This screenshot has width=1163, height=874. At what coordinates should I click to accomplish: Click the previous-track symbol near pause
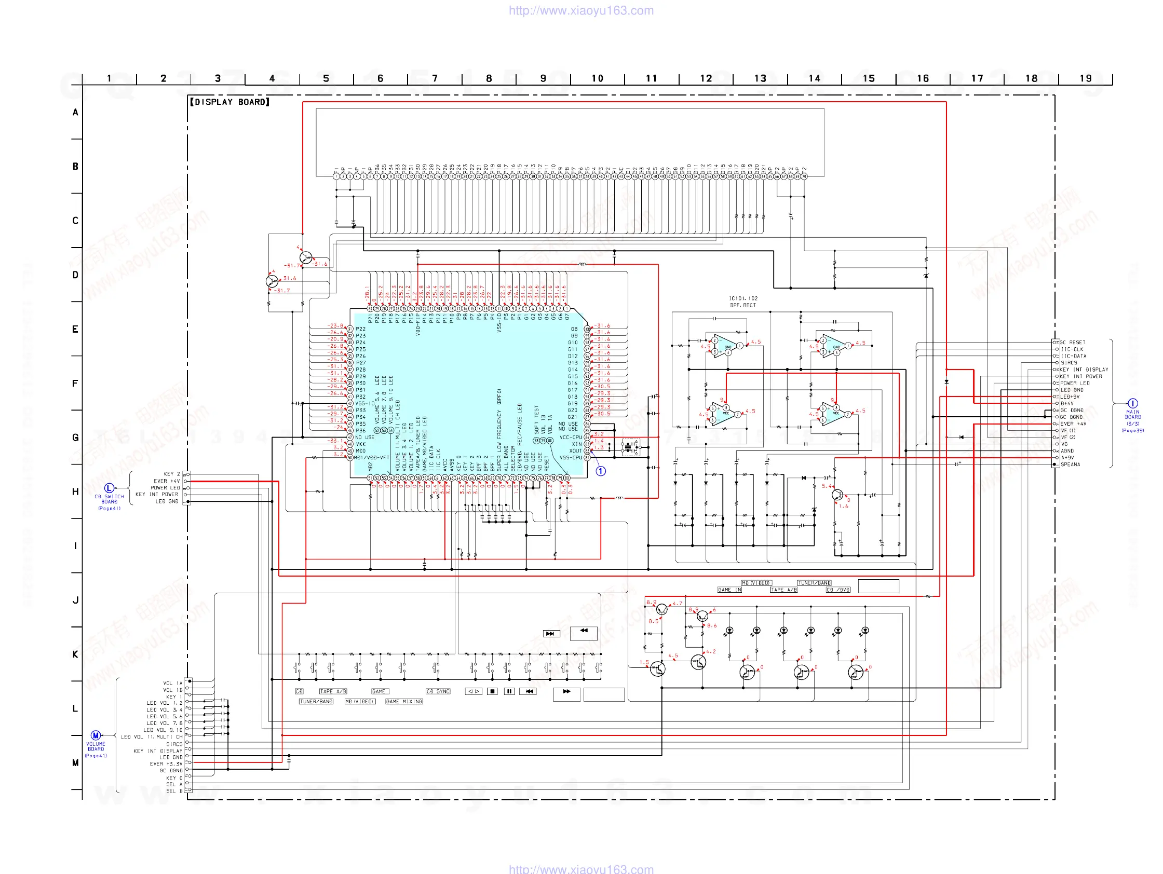pos(529,691)
